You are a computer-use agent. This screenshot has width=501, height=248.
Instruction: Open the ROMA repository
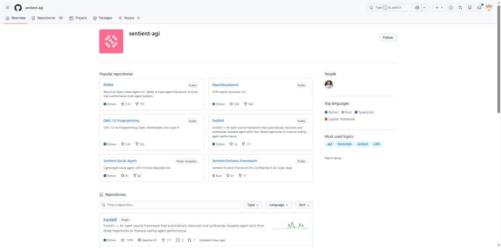(x=108, y=85)
